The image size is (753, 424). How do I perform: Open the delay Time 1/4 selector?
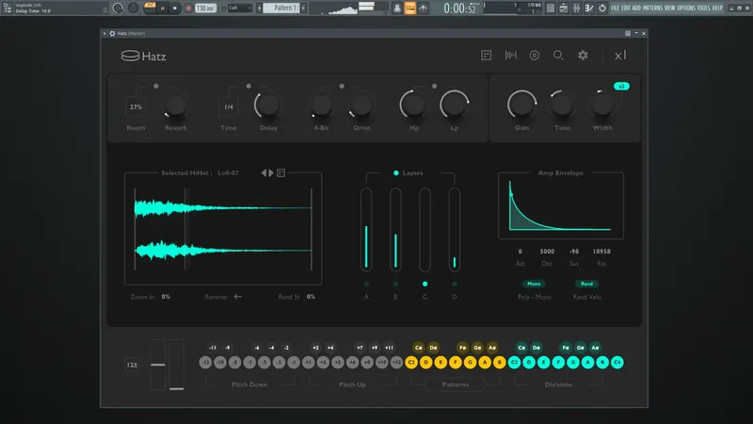[x=229, y=107]
